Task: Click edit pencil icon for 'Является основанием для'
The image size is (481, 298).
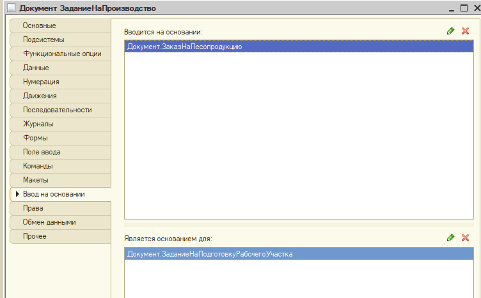Action: pyautogui.click(x=451, y=237)
